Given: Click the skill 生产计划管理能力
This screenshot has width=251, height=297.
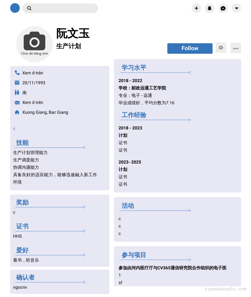Looking at the screenshot, I should pyautogui.click(x=30, y=153).
